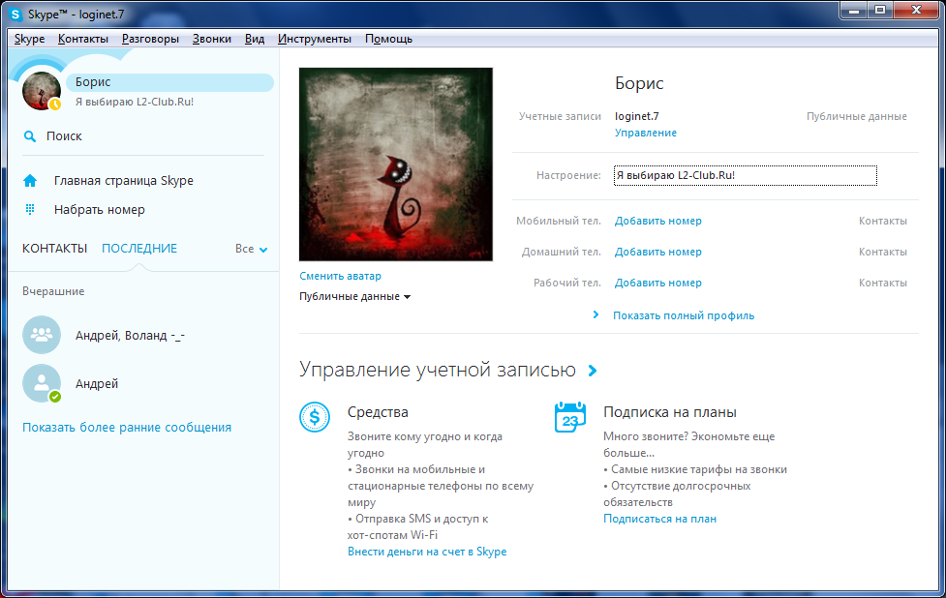The image size is (946, 598).
Task: Click Публичные данные label beside loginet.7
Action: click(857, 116)
